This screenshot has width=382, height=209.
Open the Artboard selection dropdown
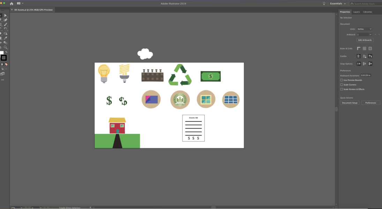tap(364, 34)
